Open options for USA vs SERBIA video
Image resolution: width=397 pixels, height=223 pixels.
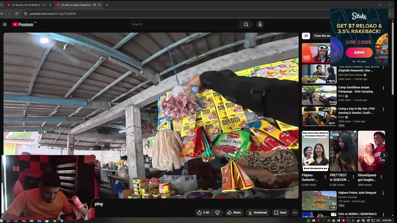383,214
